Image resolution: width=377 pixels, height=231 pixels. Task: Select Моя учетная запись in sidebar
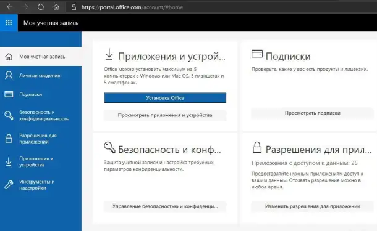(x=41, y=57)
